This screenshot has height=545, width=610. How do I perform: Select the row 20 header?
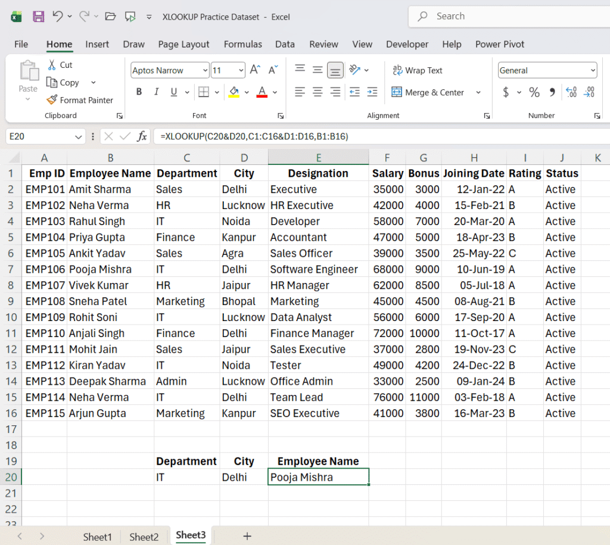click(x=11, y=477)
